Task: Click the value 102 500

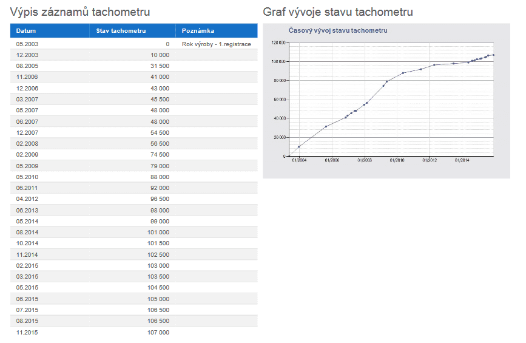Action: (x=158, y=255)
